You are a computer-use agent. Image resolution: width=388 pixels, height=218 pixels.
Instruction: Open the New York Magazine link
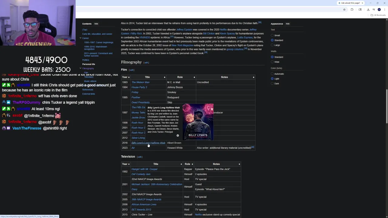point(182,45)
